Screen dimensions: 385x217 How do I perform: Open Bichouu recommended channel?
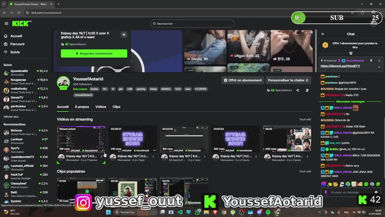coord(26,132)
